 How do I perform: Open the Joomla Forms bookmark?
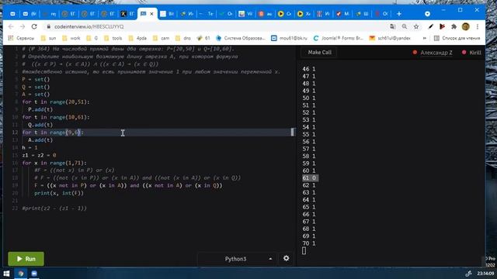click(339, 38)
